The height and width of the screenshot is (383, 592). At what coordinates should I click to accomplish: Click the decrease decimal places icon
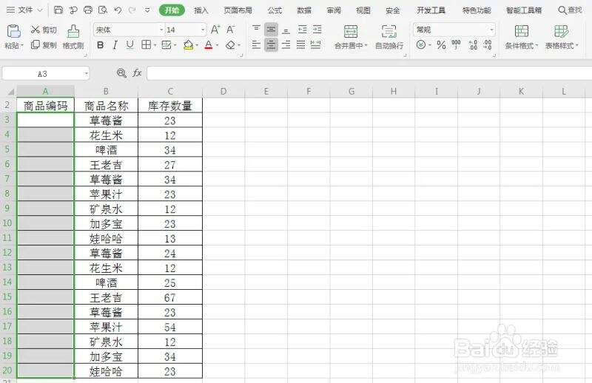coord(488,45)
